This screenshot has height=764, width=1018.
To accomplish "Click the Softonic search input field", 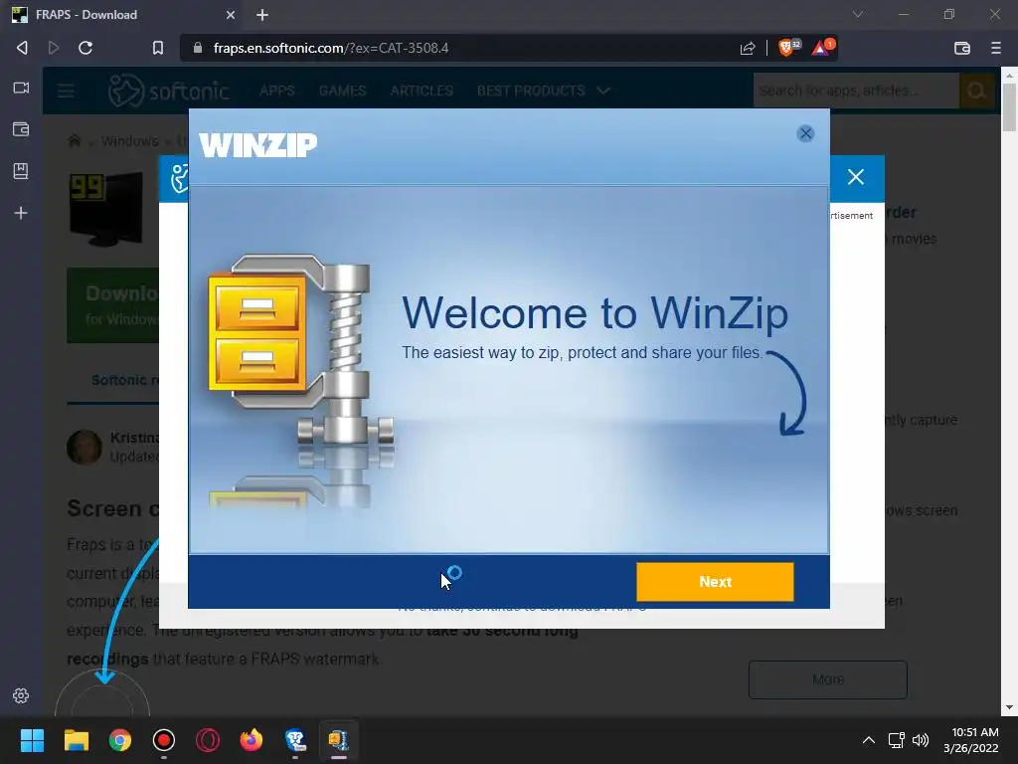I will coord(856,91).
